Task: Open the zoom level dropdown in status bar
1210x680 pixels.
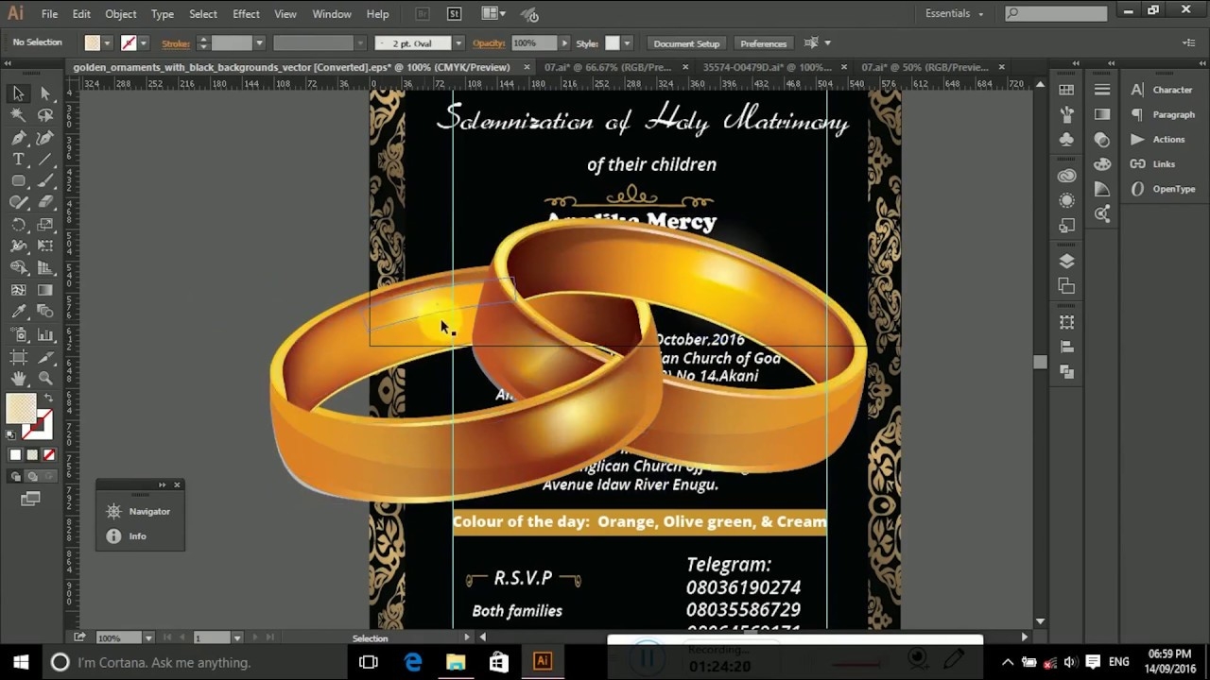Action: point(148,637)
